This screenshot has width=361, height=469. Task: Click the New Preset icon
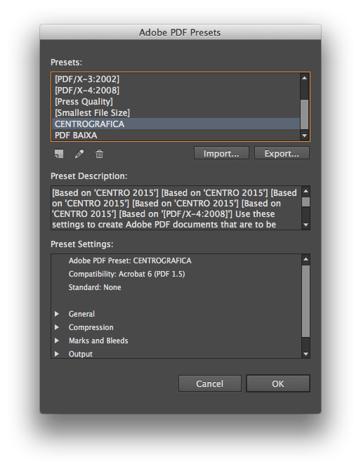point(59,154)
